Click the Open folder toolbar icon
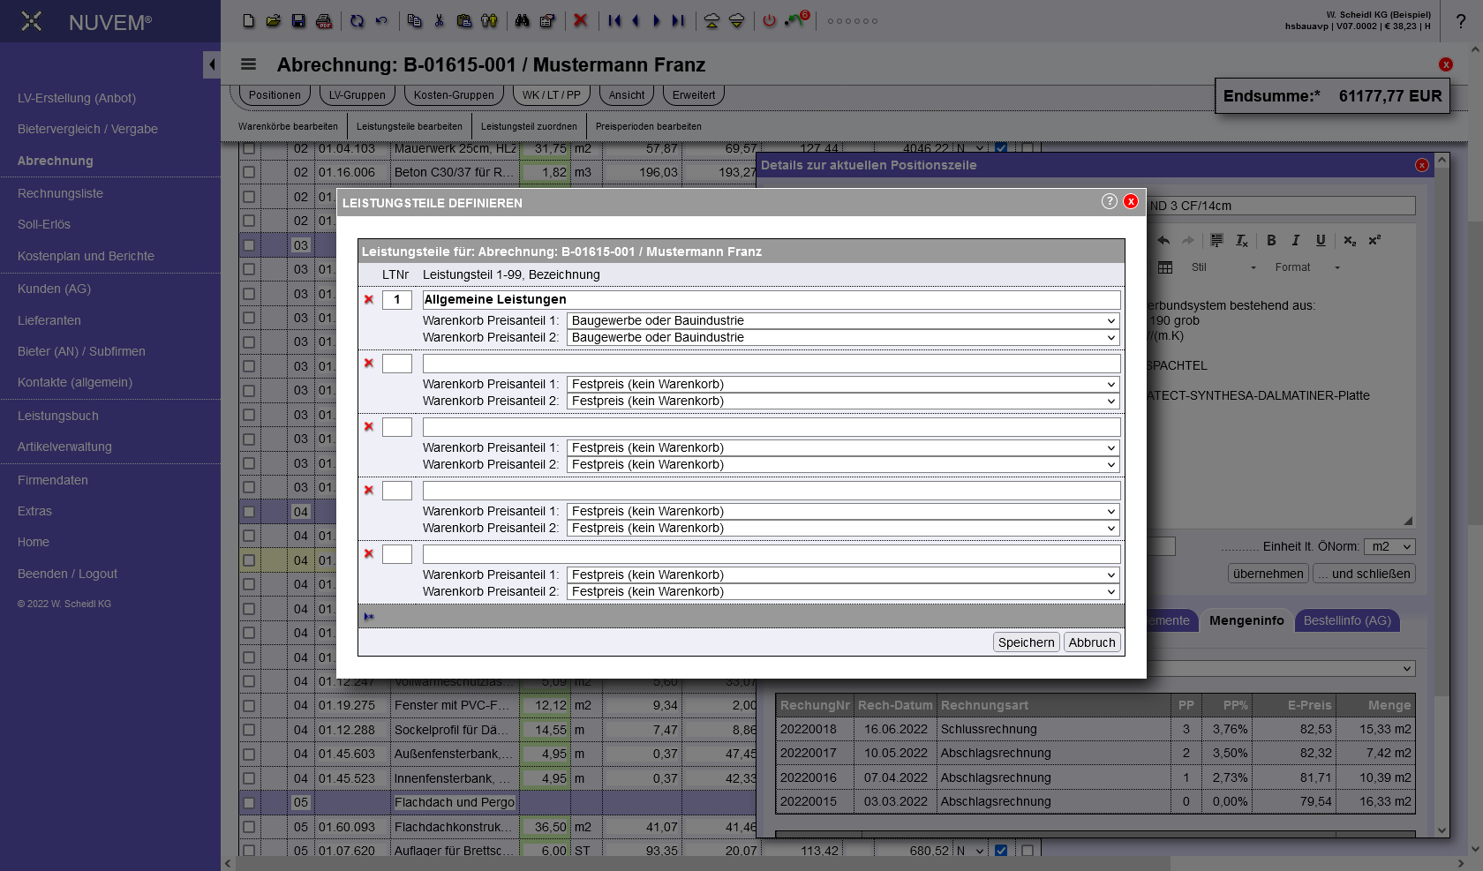This screenshot has width=1483, height=871. pyautogui.click(x=274, y=20)
